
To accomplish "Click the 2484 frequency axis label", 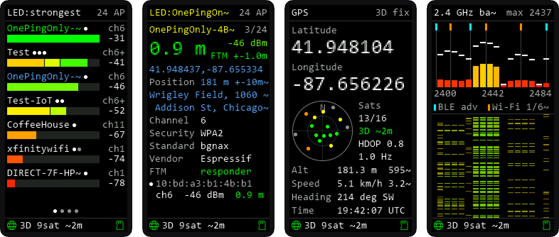I will 540,93.
